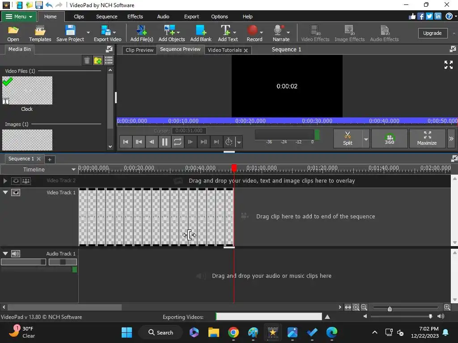Toggle visibility of Video Track 1
The height and width of the screenshot is (343, 458).
pos(16,192)
